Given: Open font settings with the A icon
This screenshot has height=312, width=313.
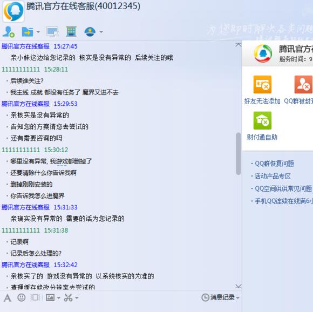Looking at the screenshot, I should (8, 298).
